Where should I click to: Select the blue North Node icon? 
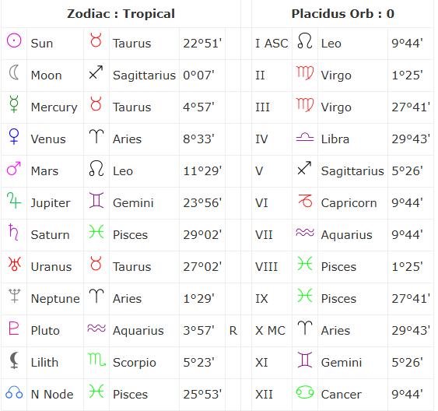click(14, 392)
